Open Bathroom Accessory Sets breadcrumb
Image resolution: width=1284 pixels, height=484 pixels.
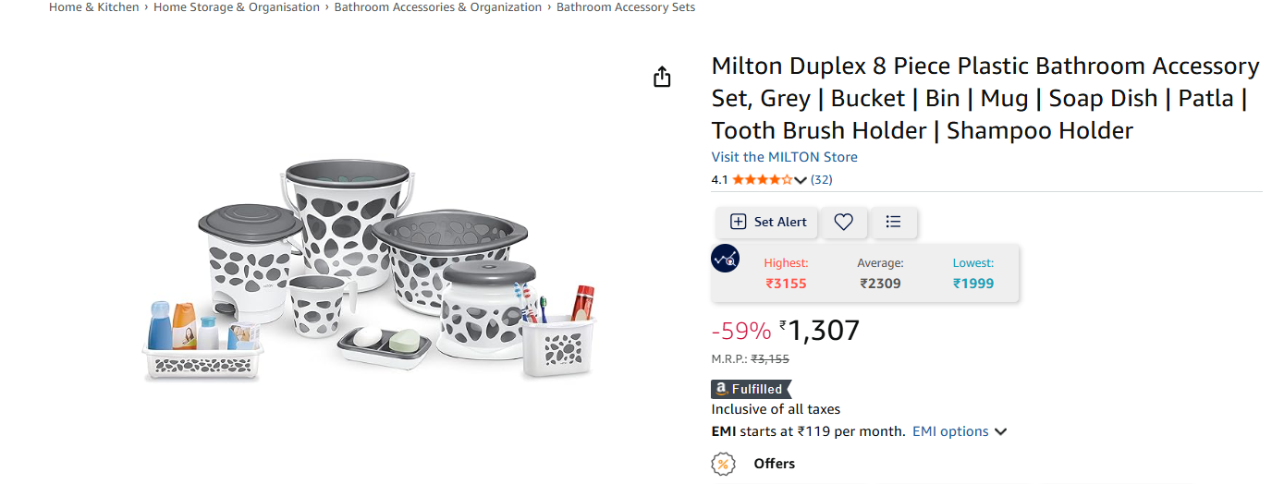(x=626, y=7)
